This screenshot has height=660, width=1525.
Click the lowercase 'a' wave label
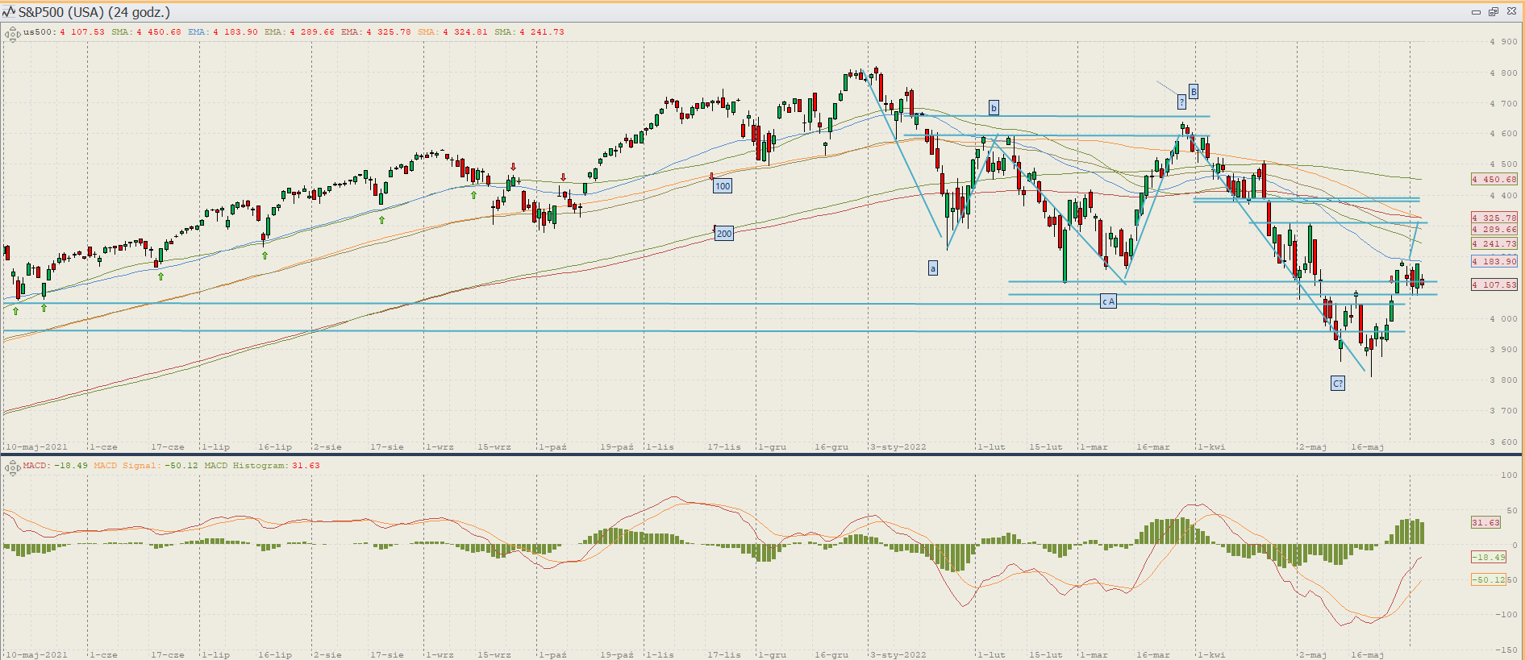933,268
